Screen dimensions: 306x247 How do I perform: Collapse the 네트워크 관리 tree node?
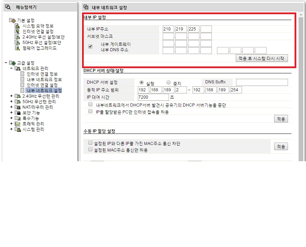pos(11,68)
